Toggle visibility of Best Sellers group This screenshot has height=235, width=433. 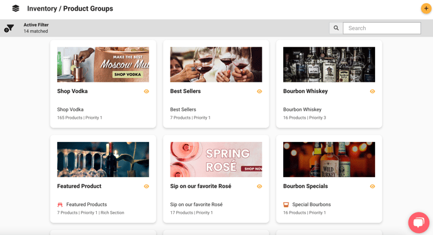point(259,91)
